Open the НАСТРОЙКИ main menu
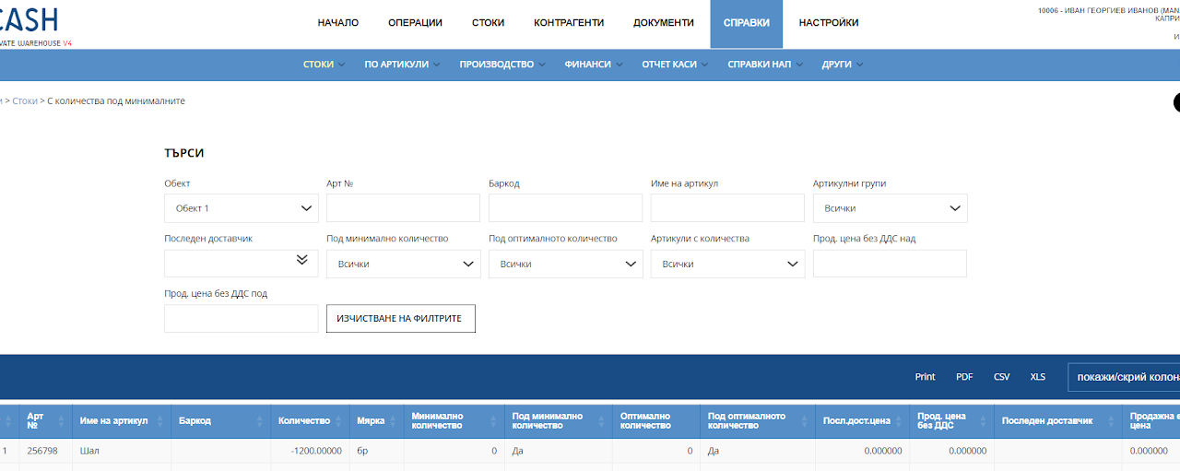This screenshot has height=471, width=1180. click(829, 23)
